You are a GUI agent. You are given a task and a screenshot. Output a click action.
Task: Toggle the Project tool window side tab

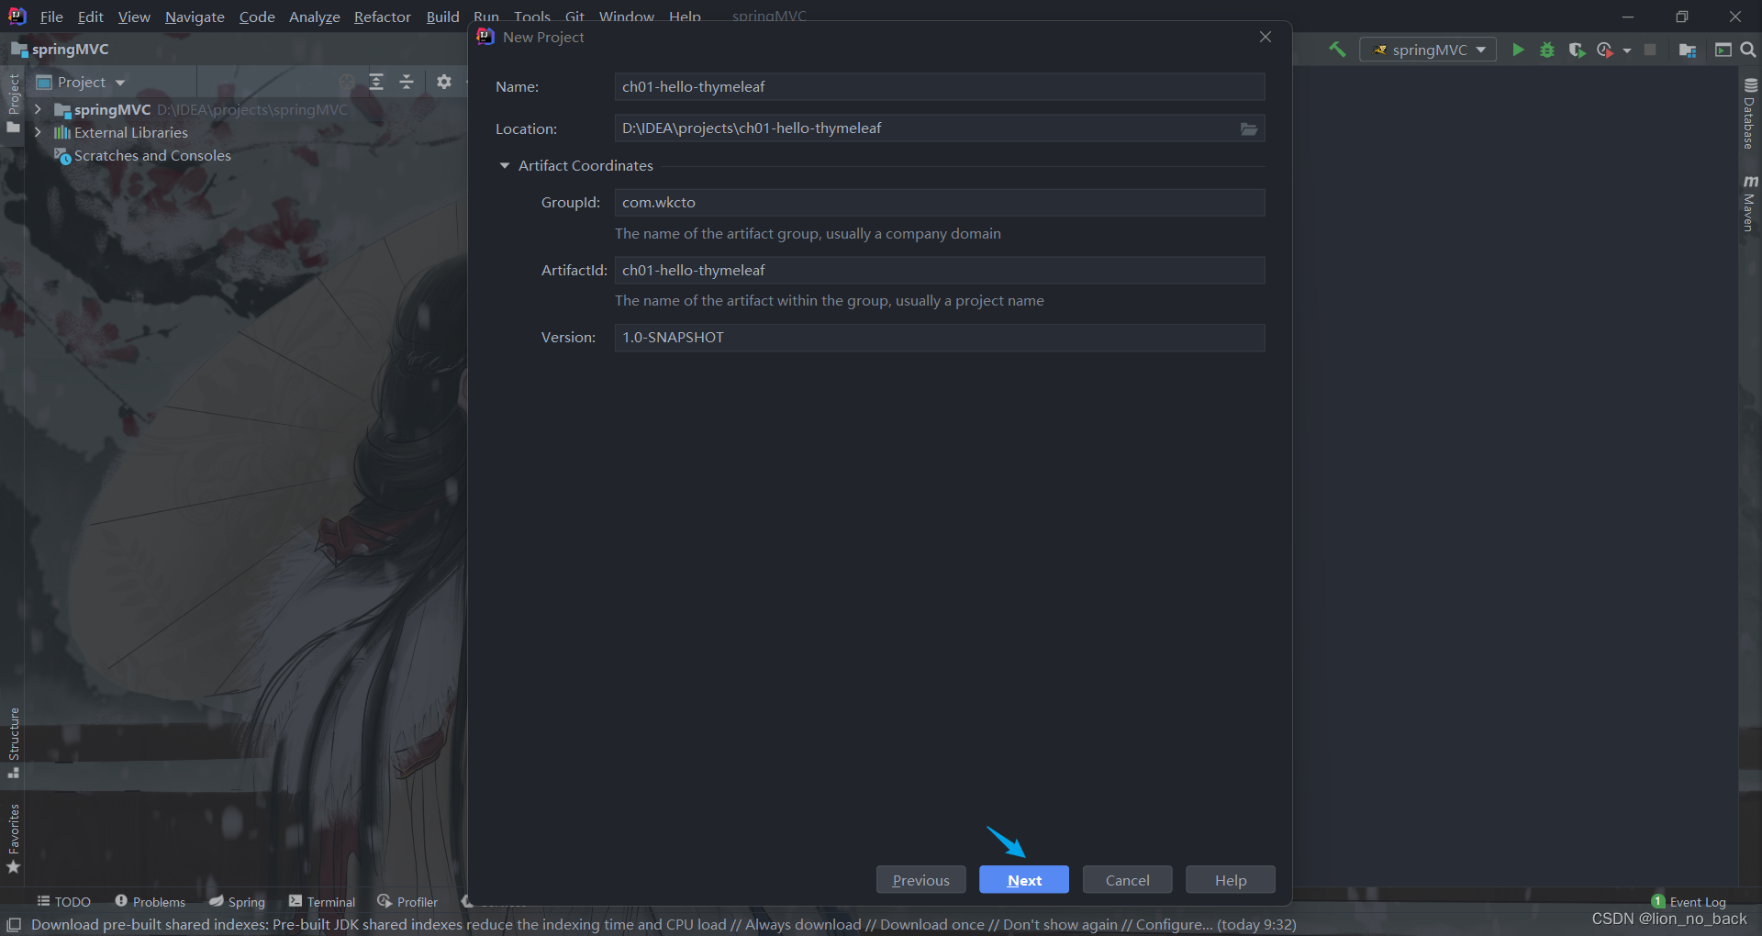(13, 103)
